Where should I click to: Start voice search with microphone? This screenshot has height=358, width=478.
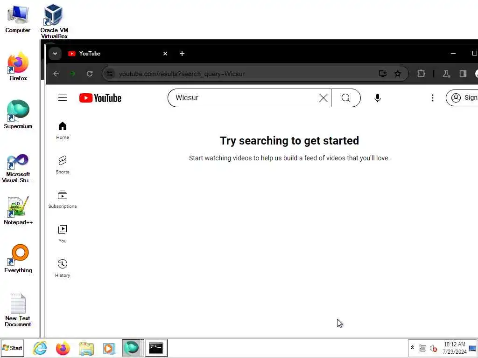(377, 98)
